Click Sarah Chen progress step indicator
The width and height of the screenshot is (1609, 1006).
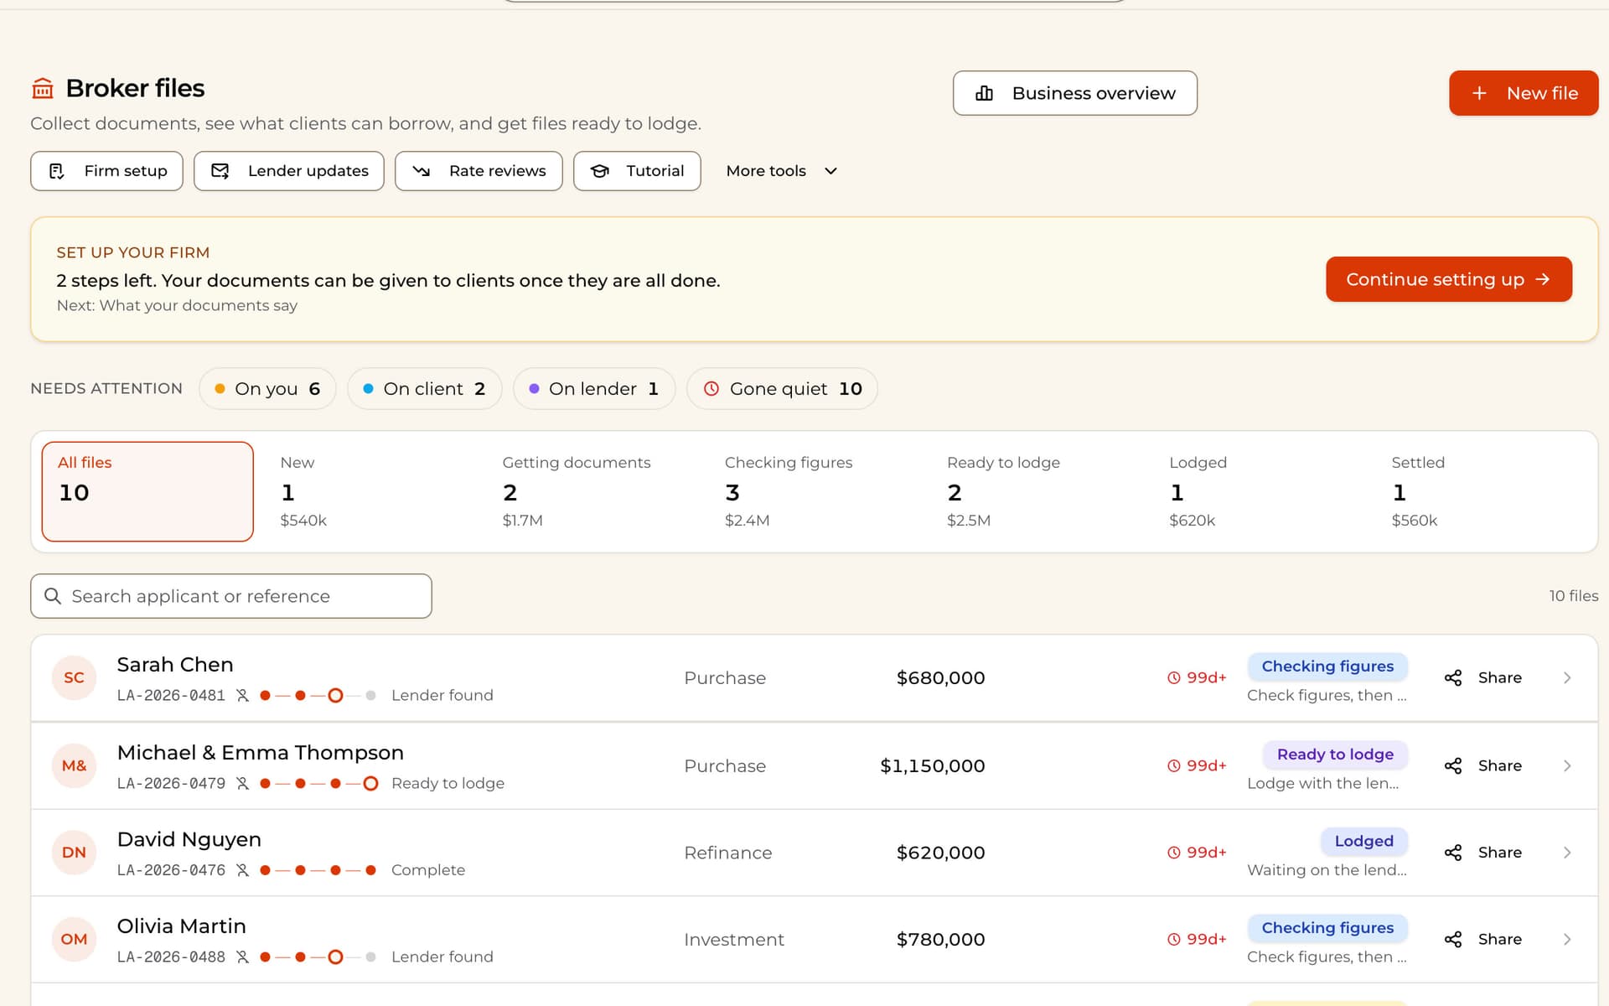[x=318, y=696]
